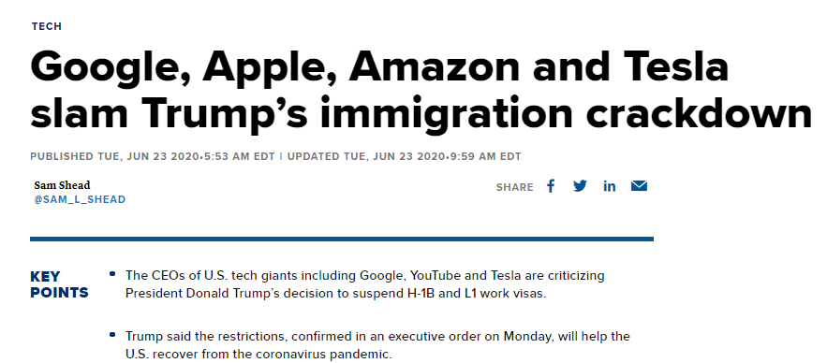Open author Sam Shead's profile

(62, 185)
